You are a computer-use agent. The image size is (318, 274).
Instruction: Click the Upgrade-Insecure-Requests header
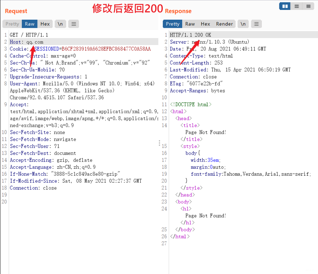(48, 77)
